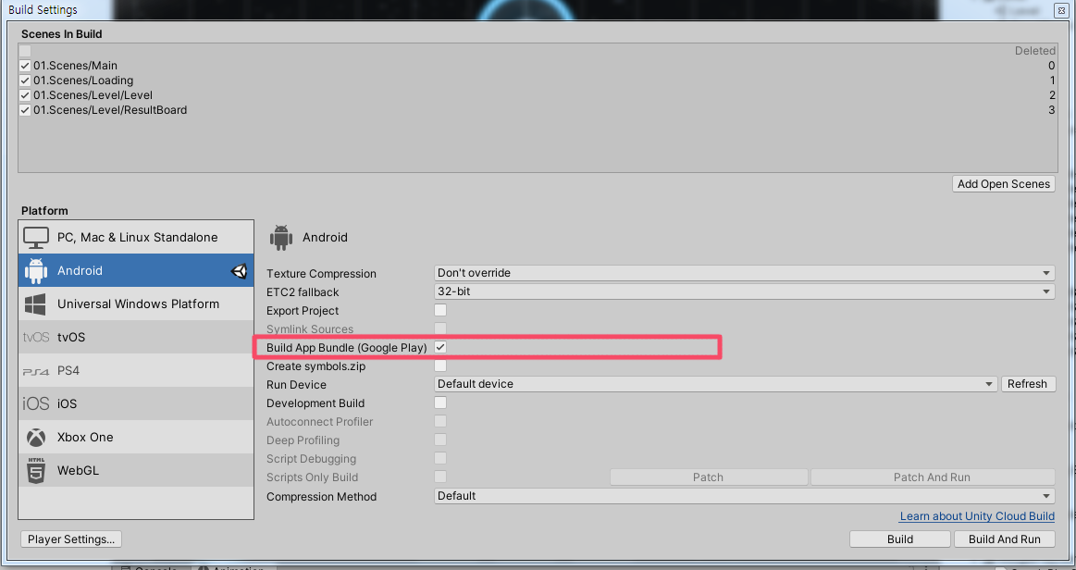Close the Build Settings window
1076x570 pixels.
click(1061, 9)
